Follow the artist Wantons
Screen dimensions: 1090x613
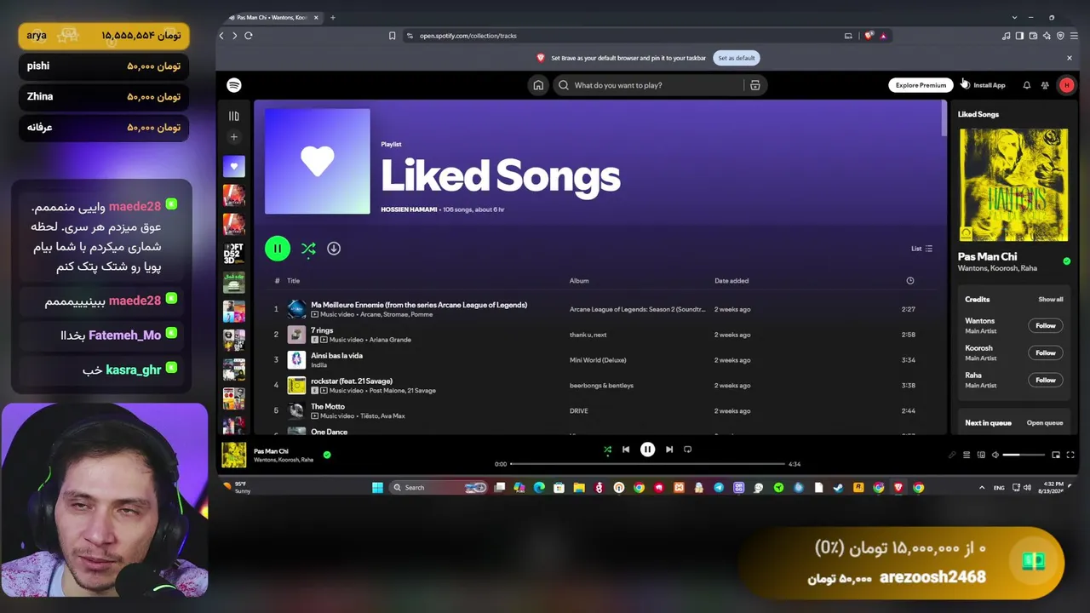pyautogui.click(x=1045, y=325)
